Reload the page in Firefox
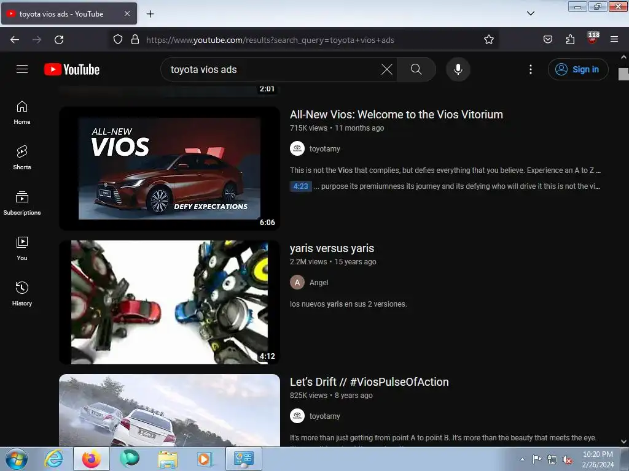The image size is (629, 471). click(x=59, y=40)
